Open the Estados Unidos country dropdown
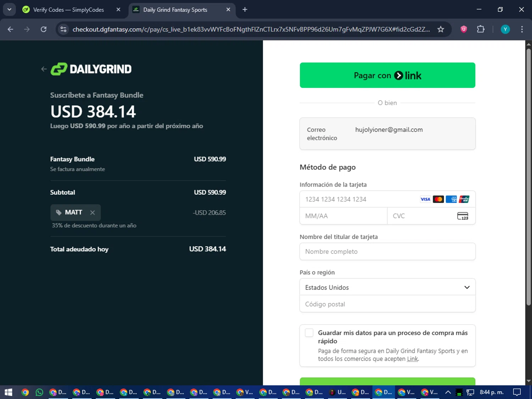Screen dimensions: 532x399 387,287
